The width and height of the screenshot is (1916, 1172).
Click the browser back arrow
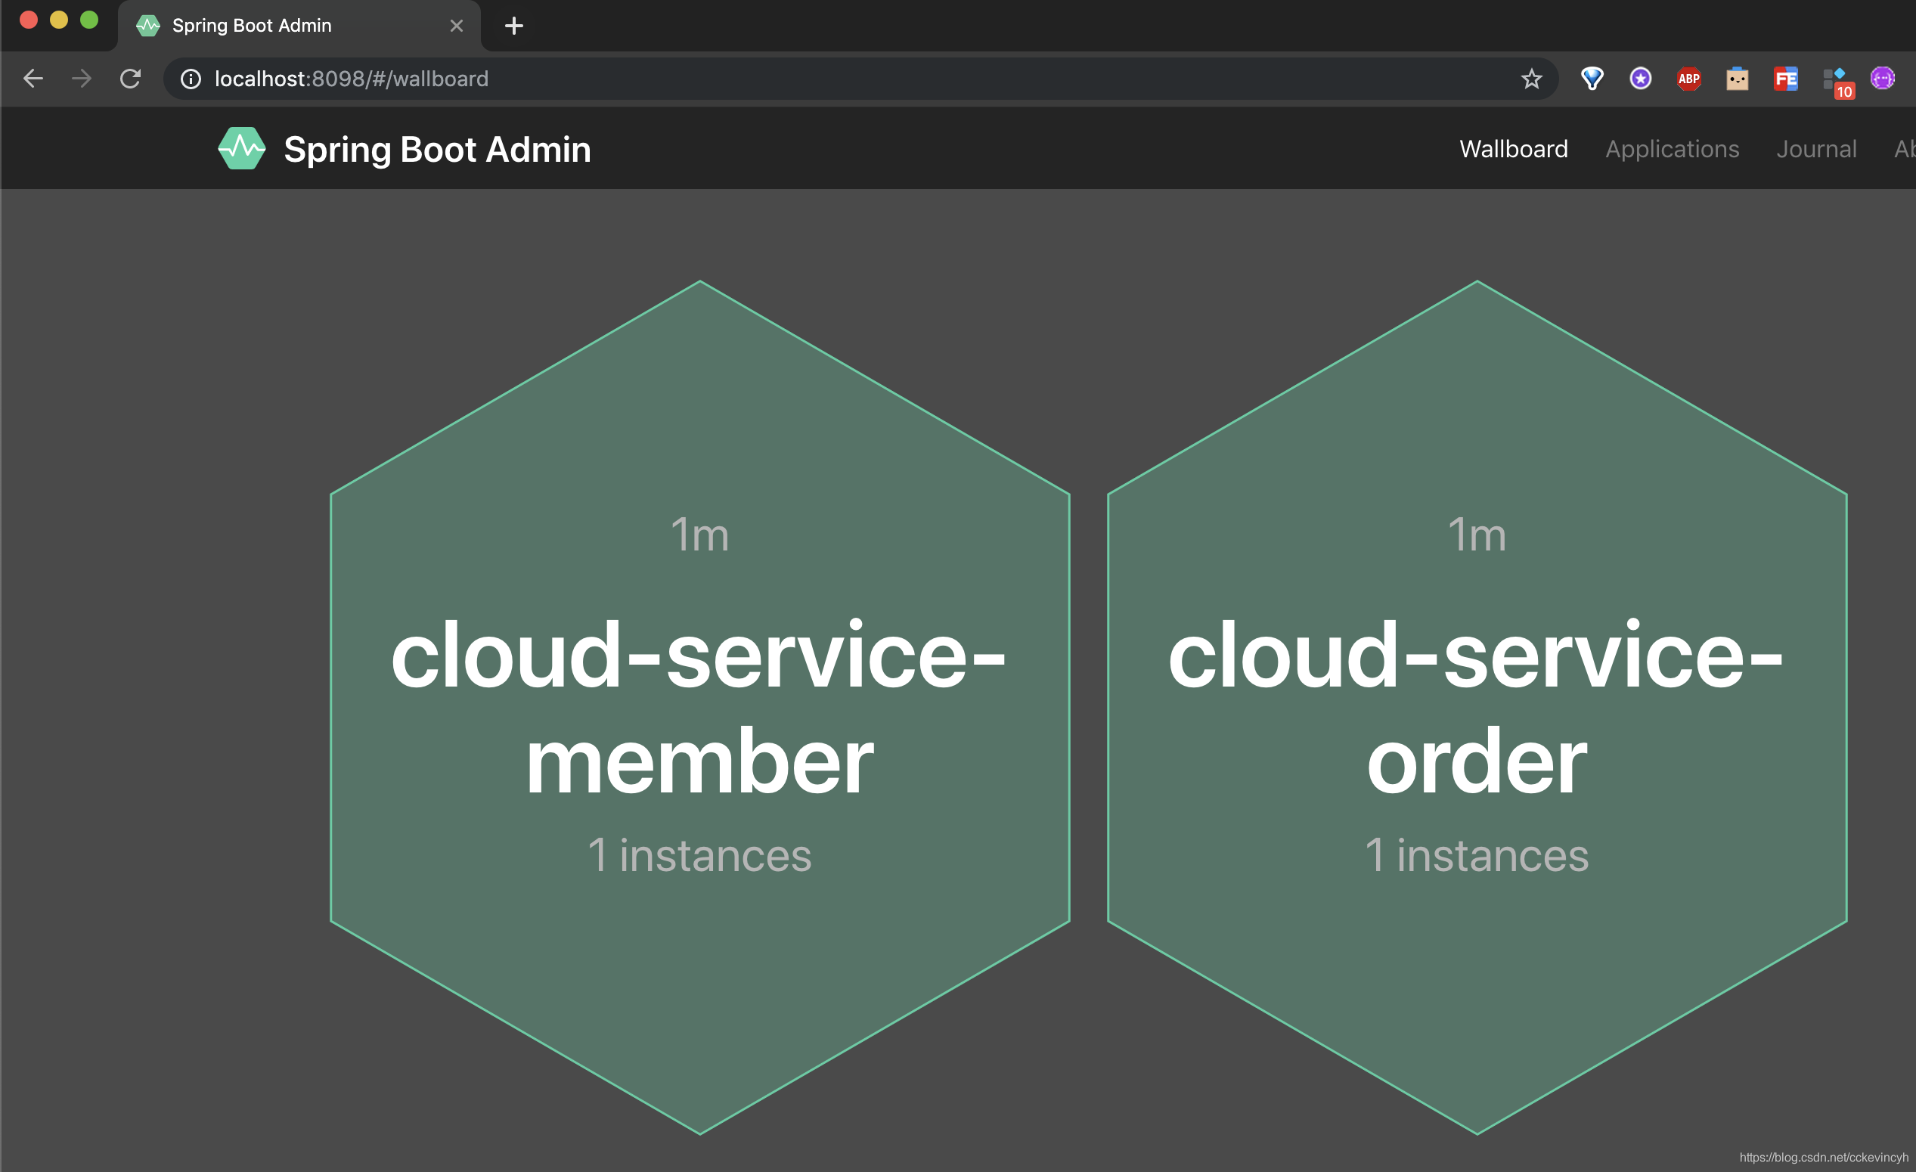click(33, 79)
